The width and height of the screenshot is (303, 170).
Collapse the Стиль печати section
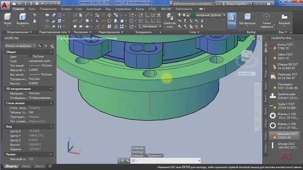(51, 103)
